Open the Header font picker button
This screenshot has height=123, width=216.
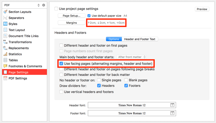[172, 105]
